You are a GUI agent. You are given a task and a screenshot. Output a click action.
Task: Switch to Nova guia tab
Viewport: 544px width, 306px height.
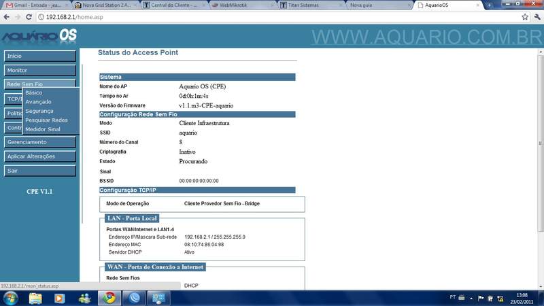[x=379, y=5]
